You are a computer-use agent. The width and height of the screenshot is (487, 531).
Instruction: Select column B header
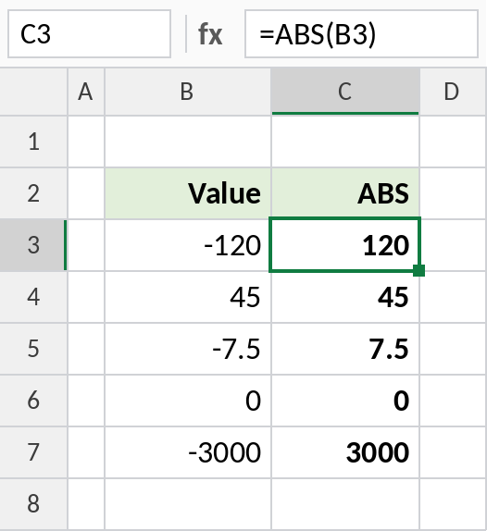coord(188,92)
